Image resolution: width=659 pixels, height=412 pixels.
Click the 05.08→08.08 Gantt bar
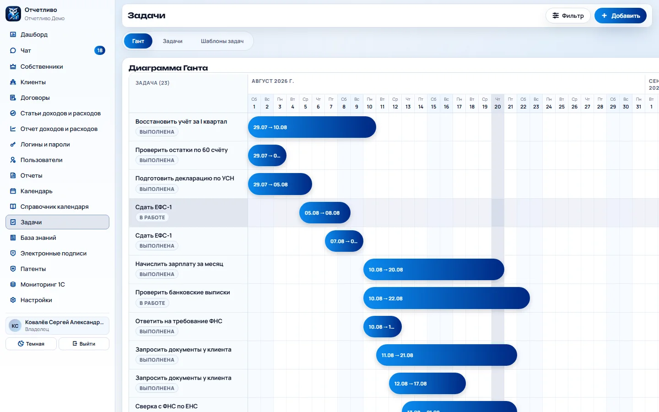click(325, 213)
